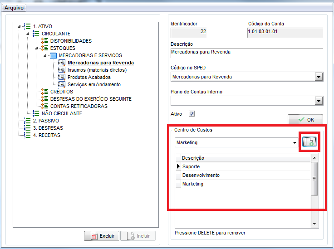Screen dimensions: 334x249
Task: Click the DISPONIBILIDADES account group icon
Action: [44, 41]
